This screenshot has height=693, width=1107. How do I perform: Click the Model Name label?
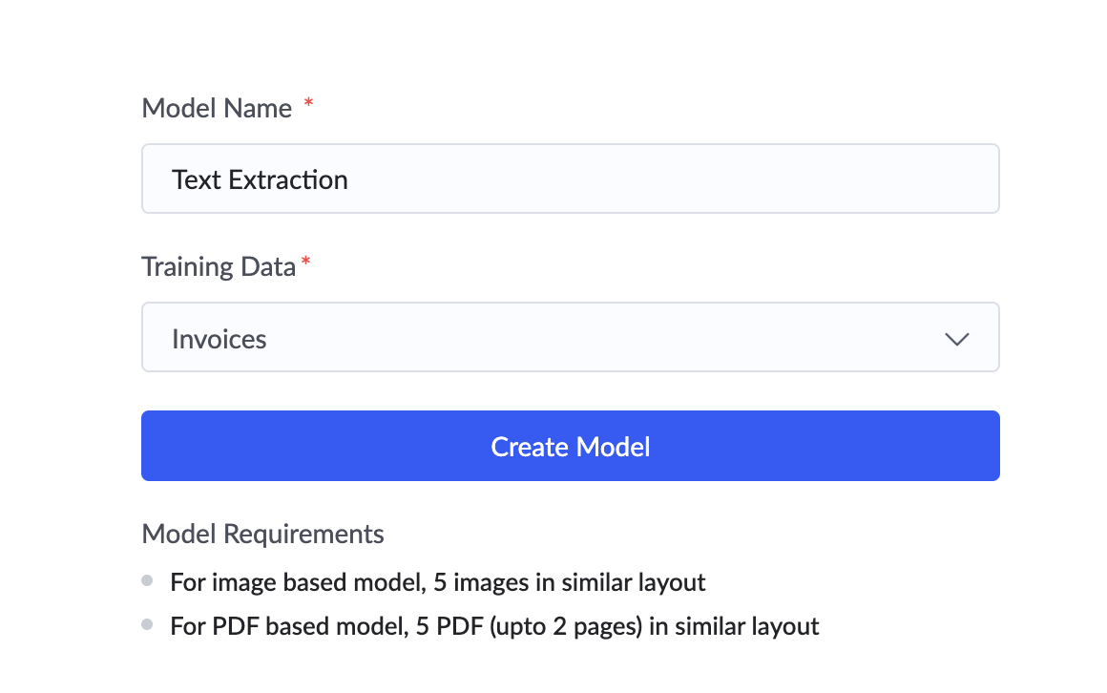[217, 108]
